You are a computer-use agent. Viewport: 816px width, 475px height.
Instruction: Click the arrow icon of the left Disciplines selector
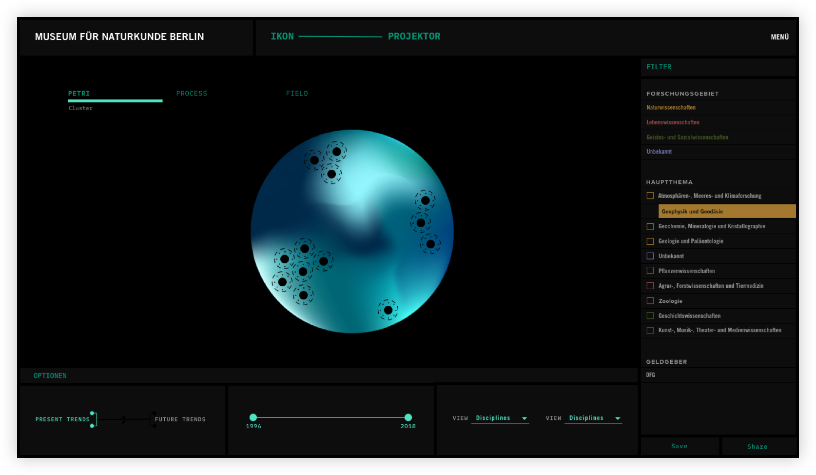[525, 418]
